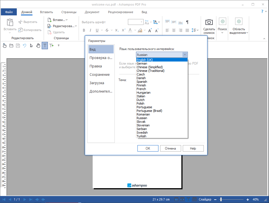Select the Text edit T tool
Screen dimensions: 269x203
point(45,46)
